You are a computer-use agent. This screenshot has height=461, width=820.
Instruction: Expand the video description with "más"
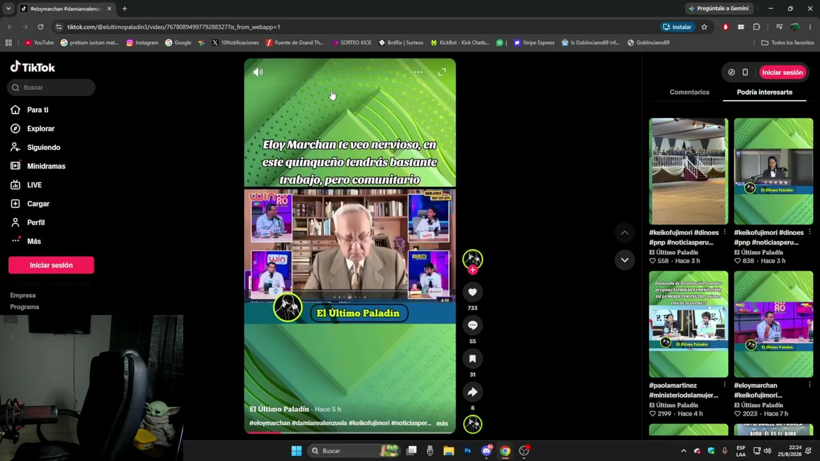[442, 423]
